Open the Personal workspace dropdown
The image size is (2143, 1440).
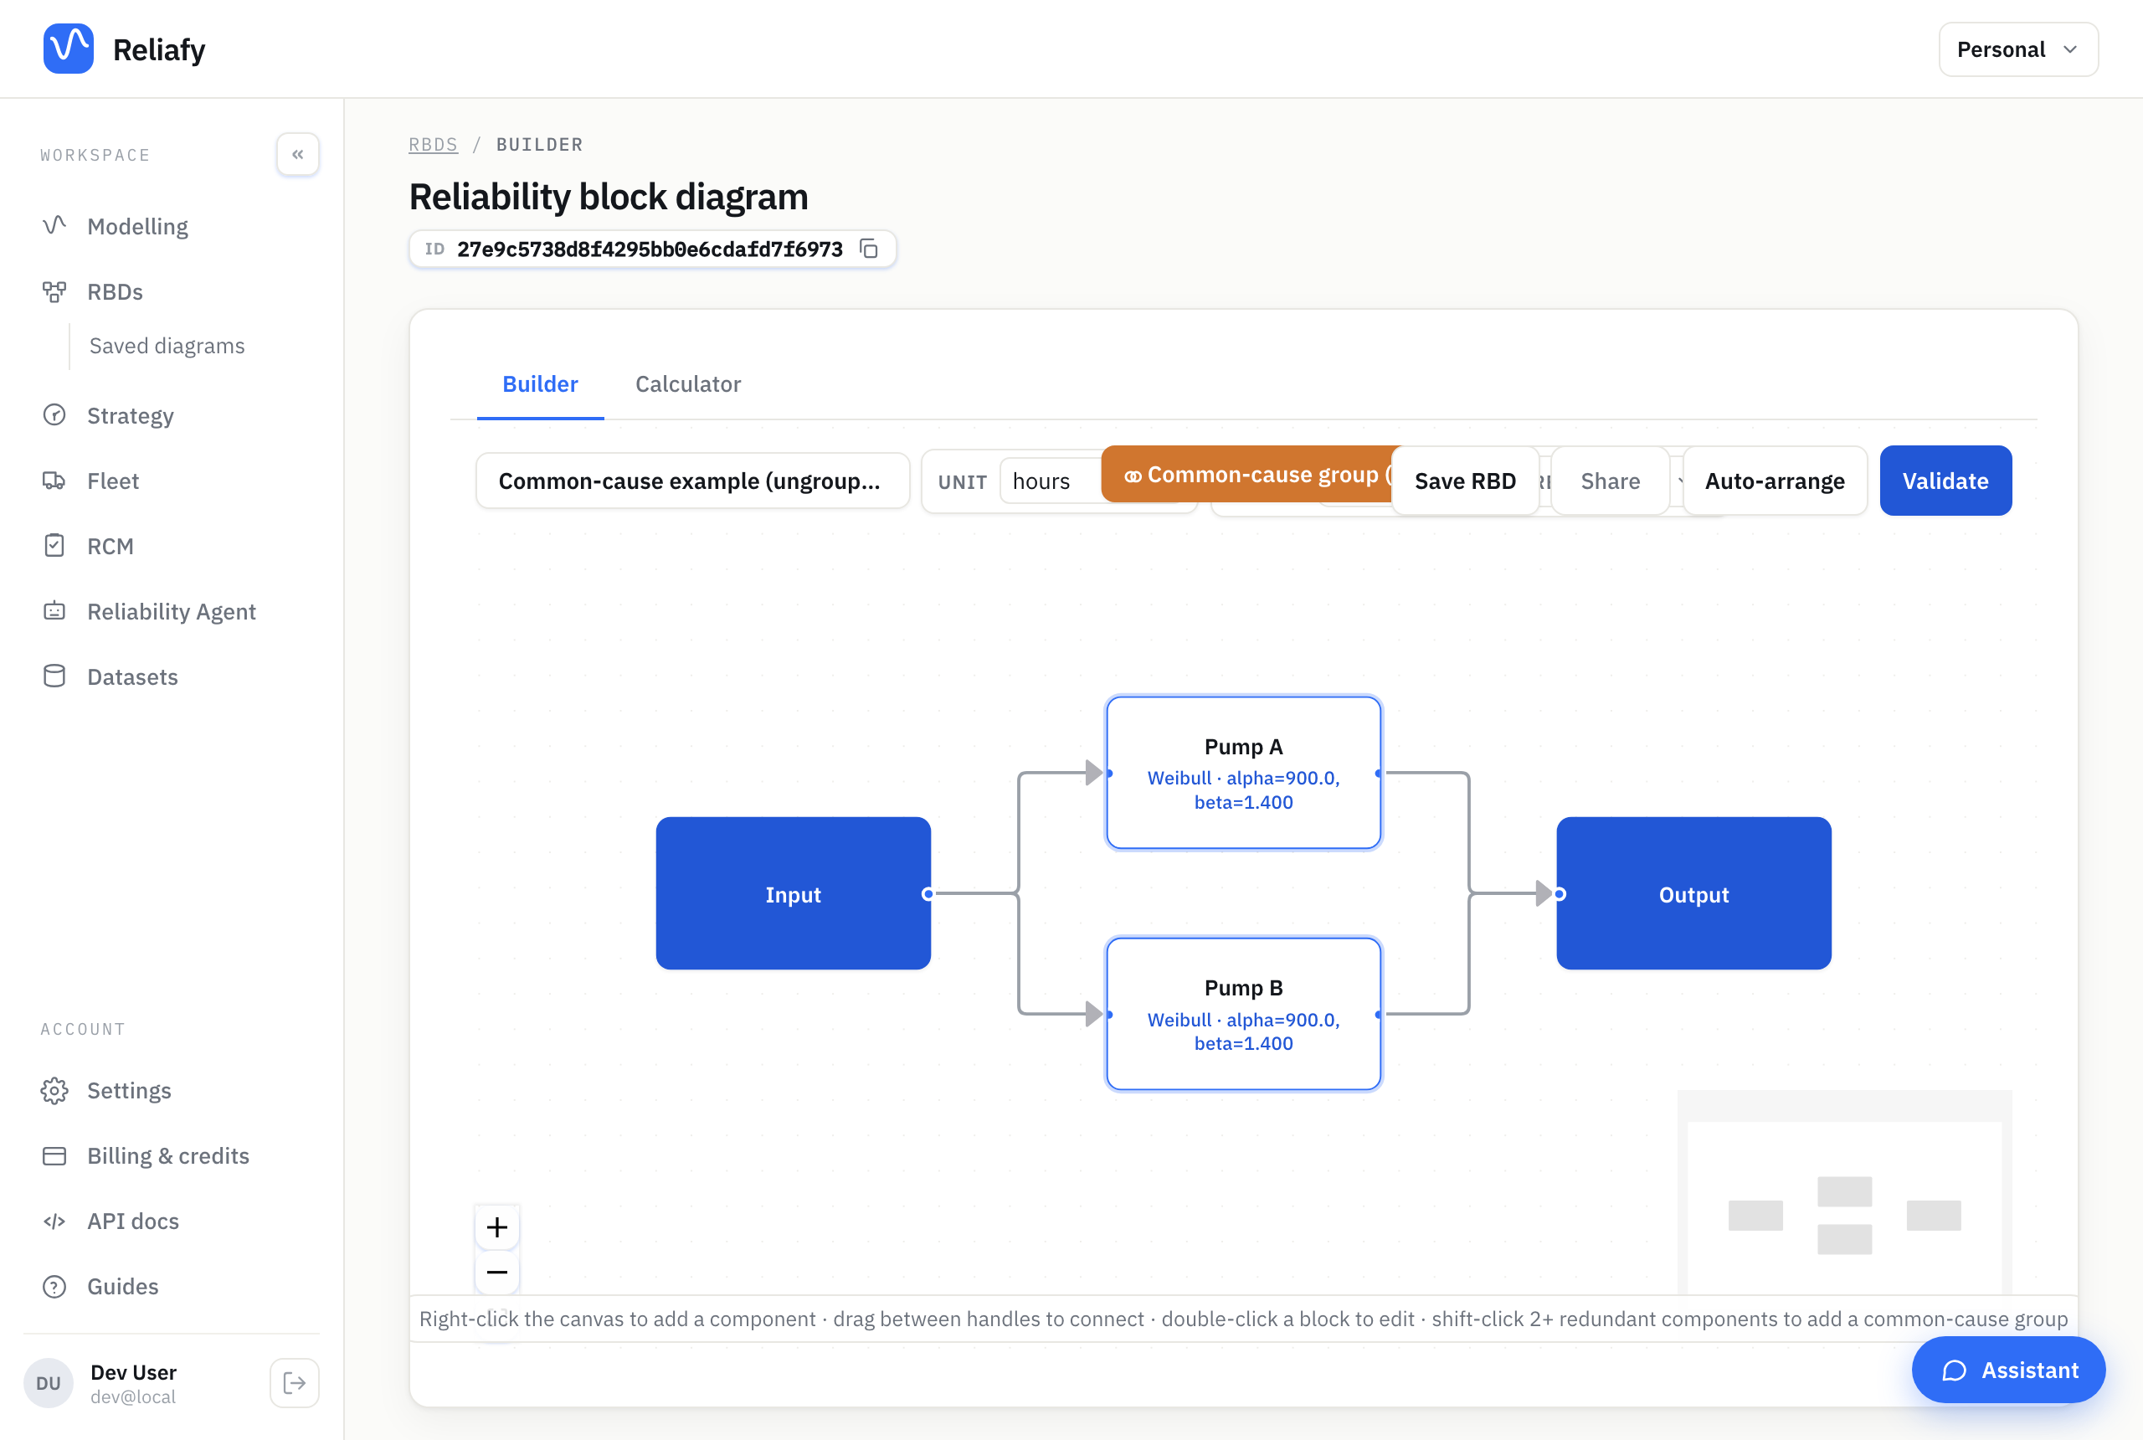pos(2017,49)
